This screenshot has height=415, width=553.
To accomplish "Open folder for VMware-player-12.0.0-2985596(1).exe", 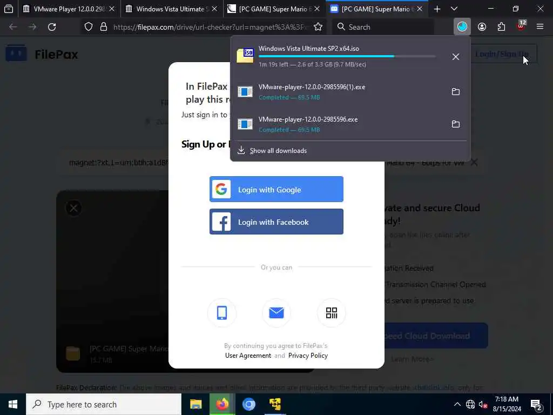I will click(x=456, y=92).
